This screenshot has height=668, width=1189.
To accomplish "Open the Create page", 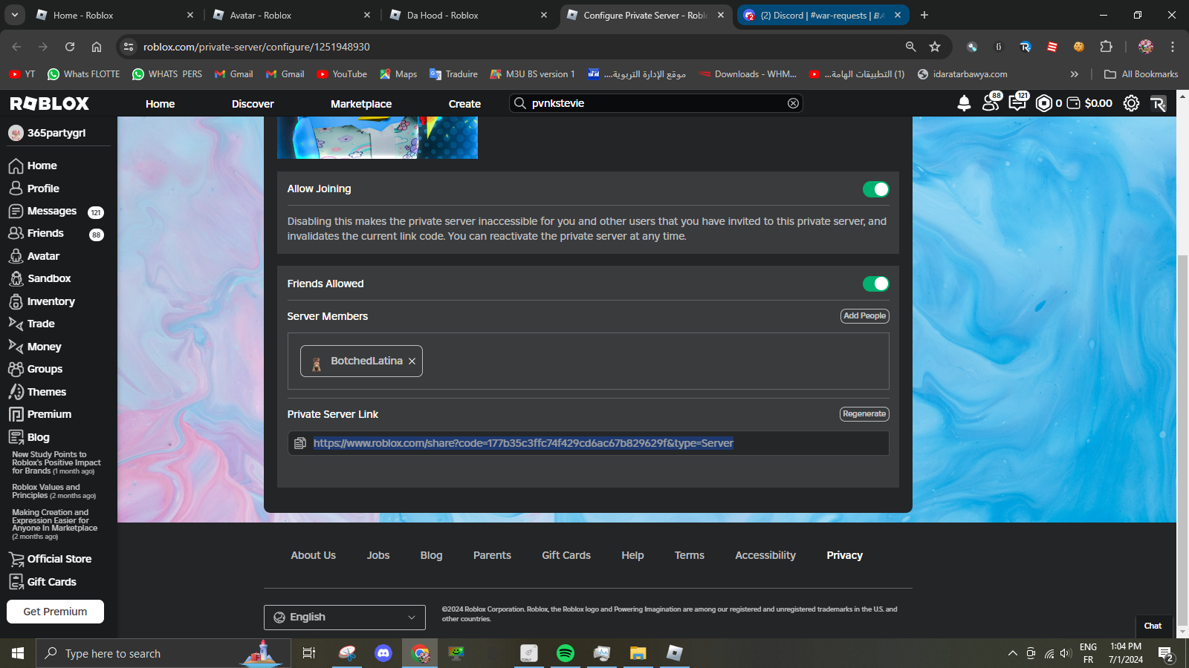I will pos(464,104).
